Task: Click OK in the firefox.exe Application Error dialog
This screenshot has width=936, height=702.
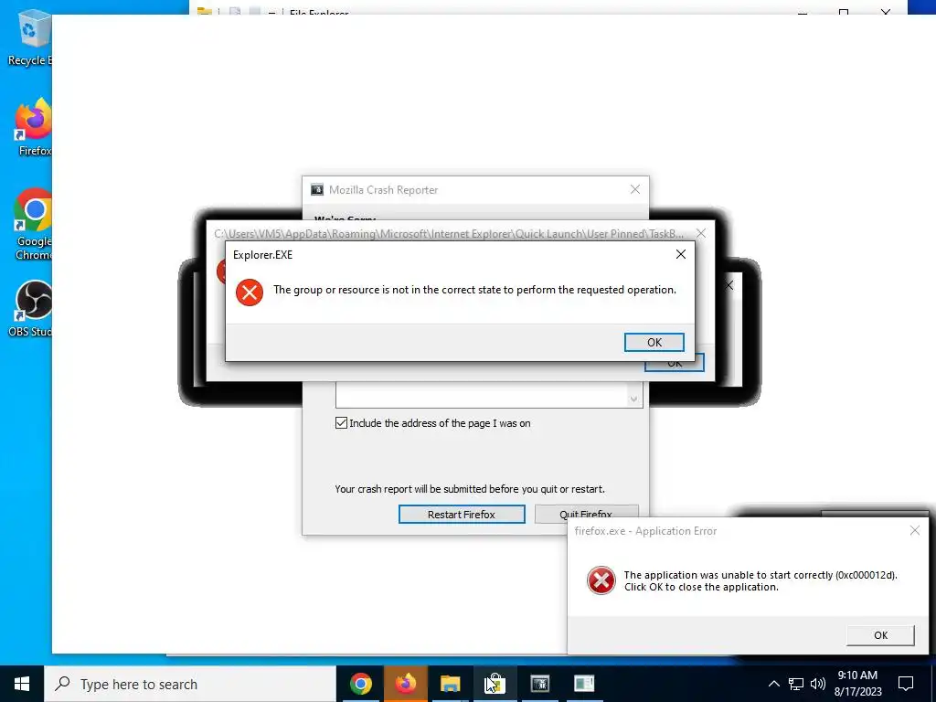Action: tap(880, 635)
